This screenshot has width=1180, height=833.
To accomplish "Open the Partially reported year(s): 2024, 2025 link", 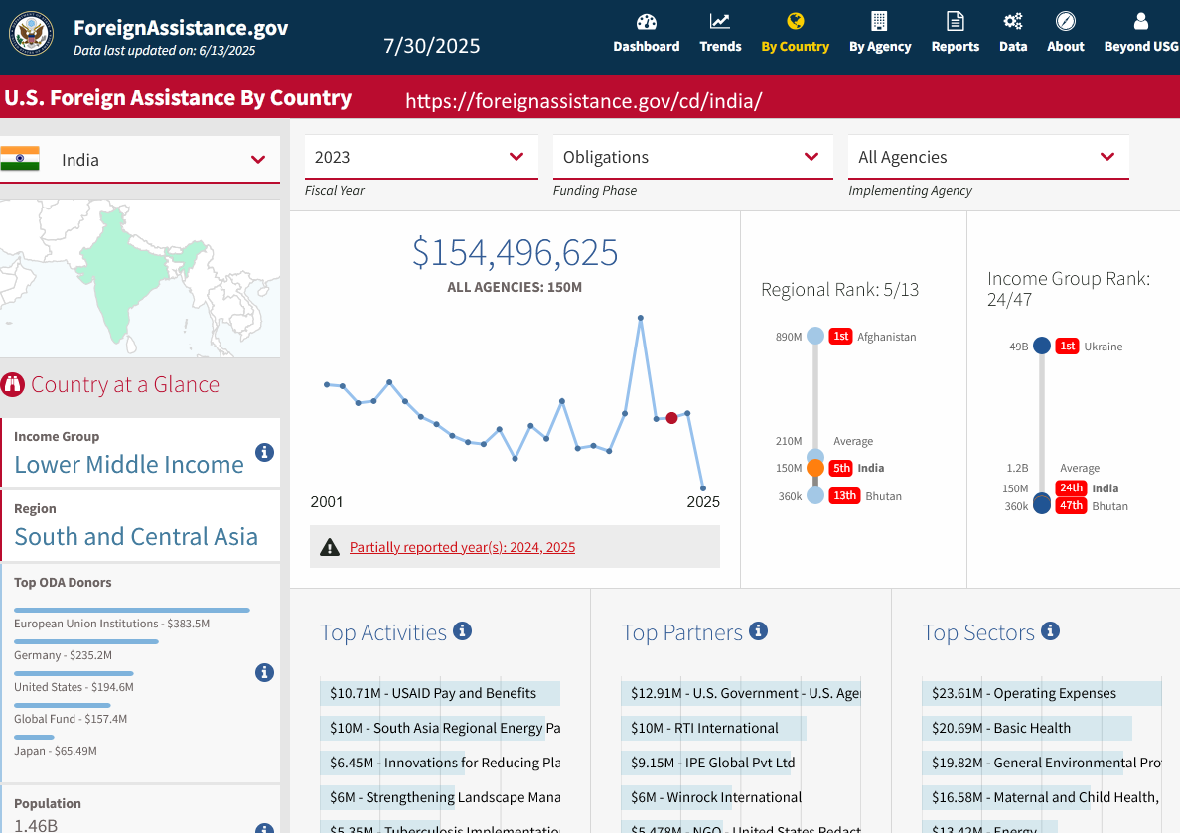I will pyautogui.click(x=462, y=547).
